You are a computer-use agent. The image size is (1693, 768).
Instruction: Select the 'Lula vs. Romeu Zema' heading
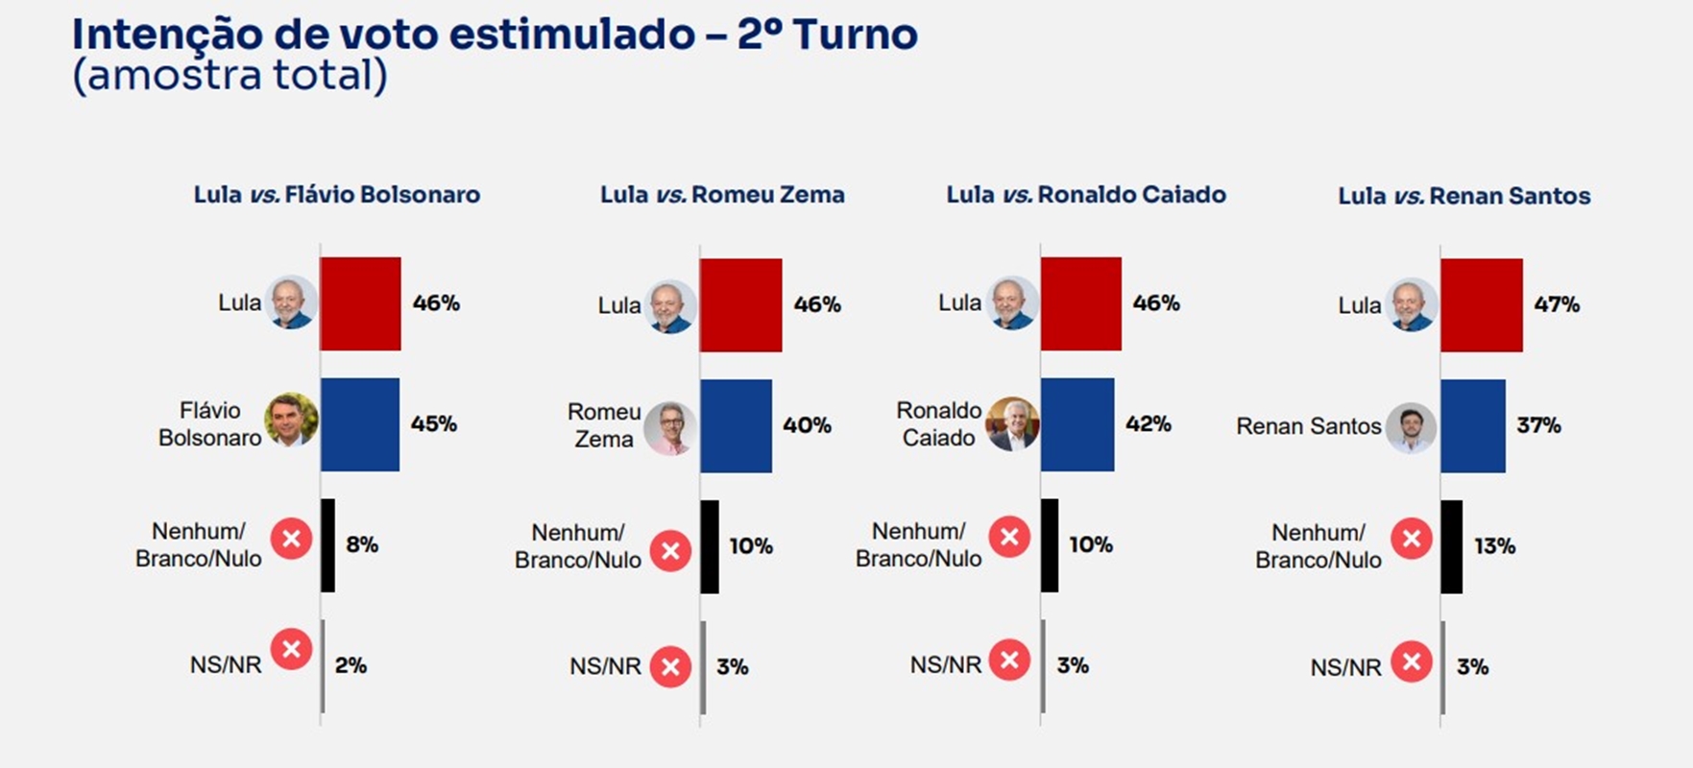pos(722,195)
